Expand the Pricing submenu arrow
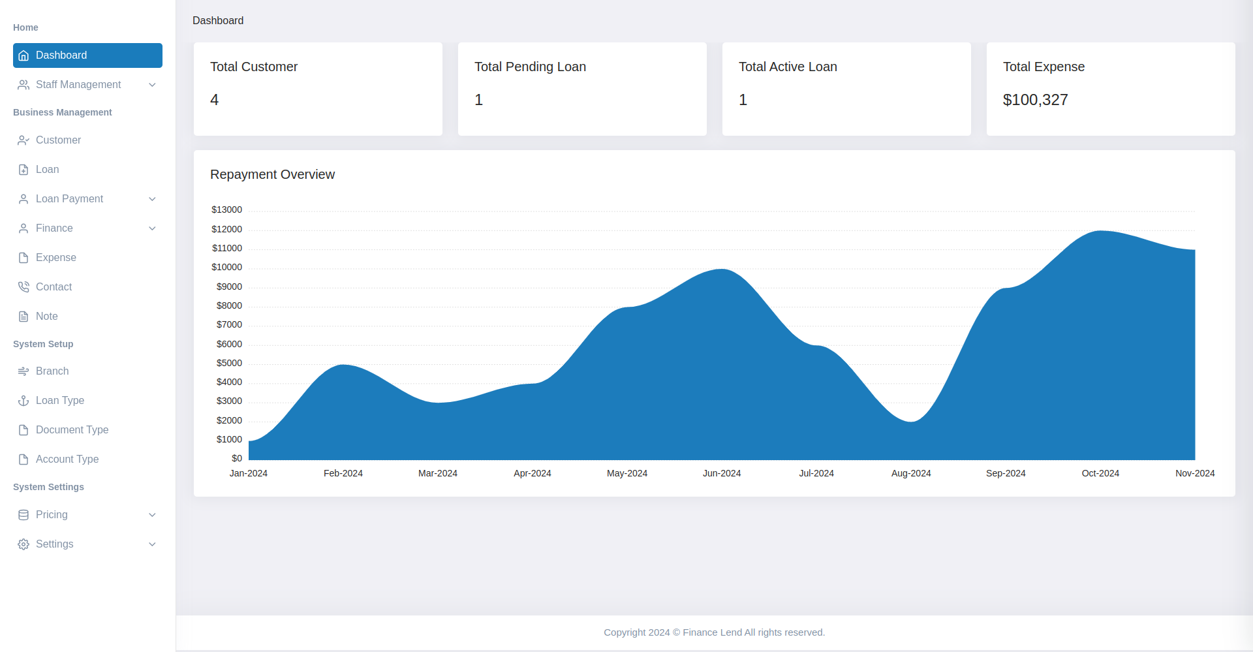Viewport: 1253px width, 652px height. (x=152, y=515)
